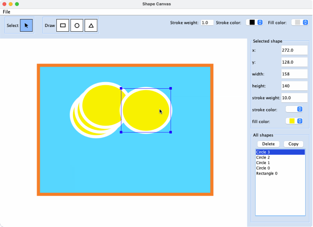Screen dimensions: 313x227
Task: Choose the circle draw tool
Action: point(77,25)
